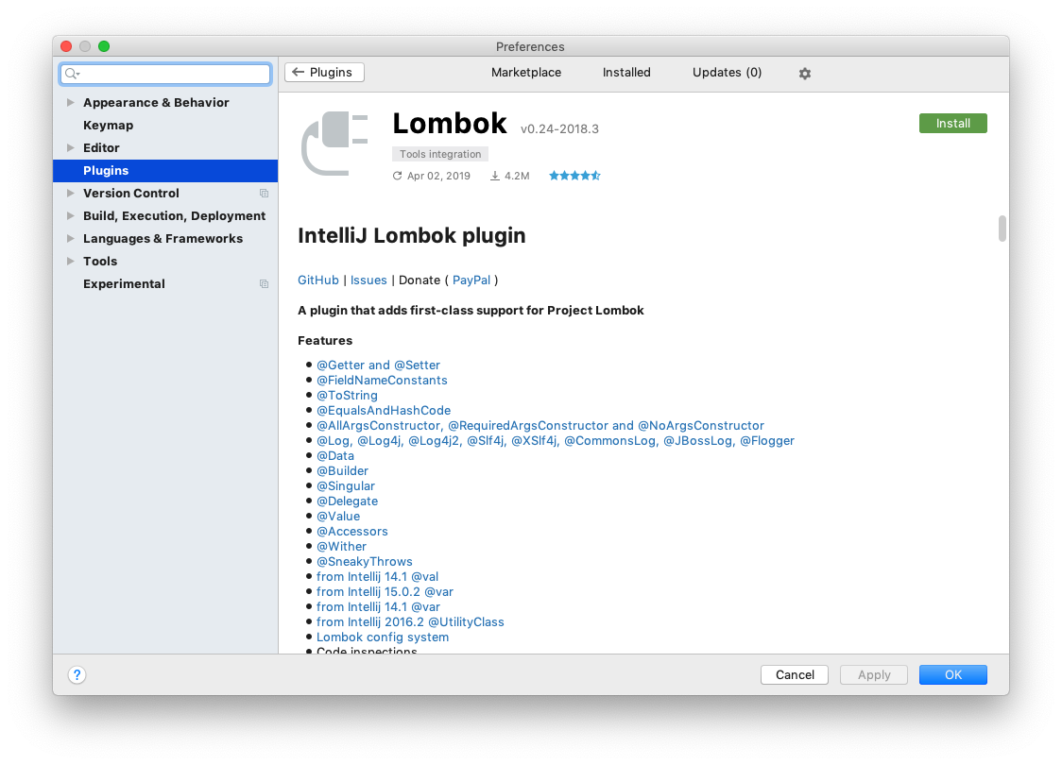
Task: Expand Appearance & Behavior section
Action: [71, 103]
